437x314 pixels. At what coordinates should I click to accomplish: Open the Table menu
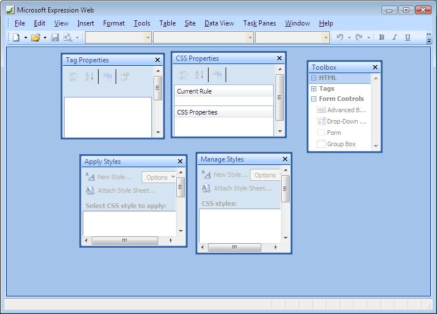168,23
